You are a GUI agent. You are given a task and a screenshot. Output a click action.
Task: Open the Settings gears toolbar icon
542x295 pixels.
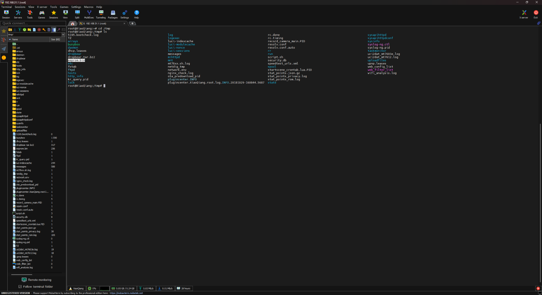coord(124,14)
